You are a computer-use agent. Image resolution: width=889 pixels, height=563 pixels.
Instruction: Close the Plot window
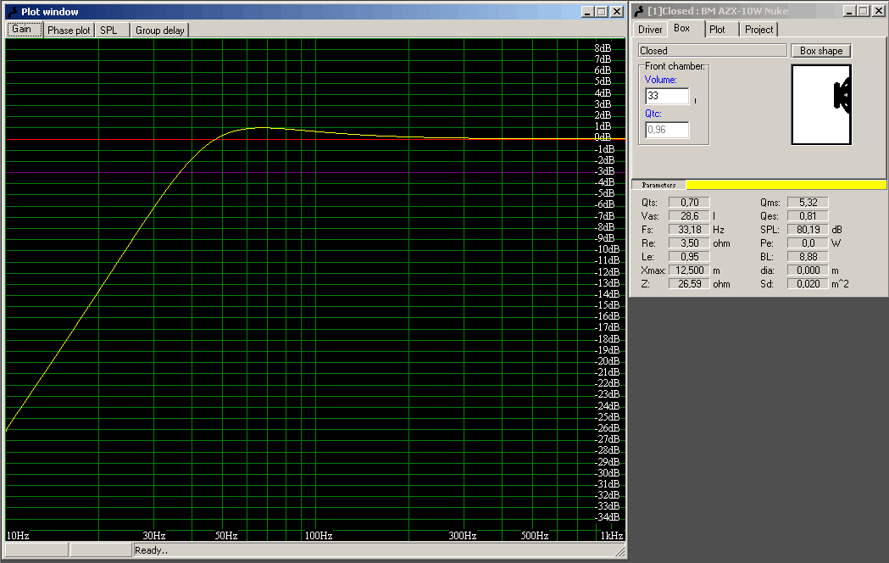point(617,12)
